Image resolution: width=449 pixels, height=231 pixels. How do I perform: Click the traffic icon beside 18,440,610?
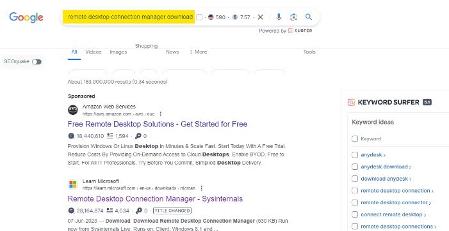(71, 136)
